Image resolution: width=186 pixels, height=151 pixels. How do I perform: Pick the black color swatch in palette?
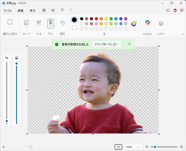click(82, 19)
